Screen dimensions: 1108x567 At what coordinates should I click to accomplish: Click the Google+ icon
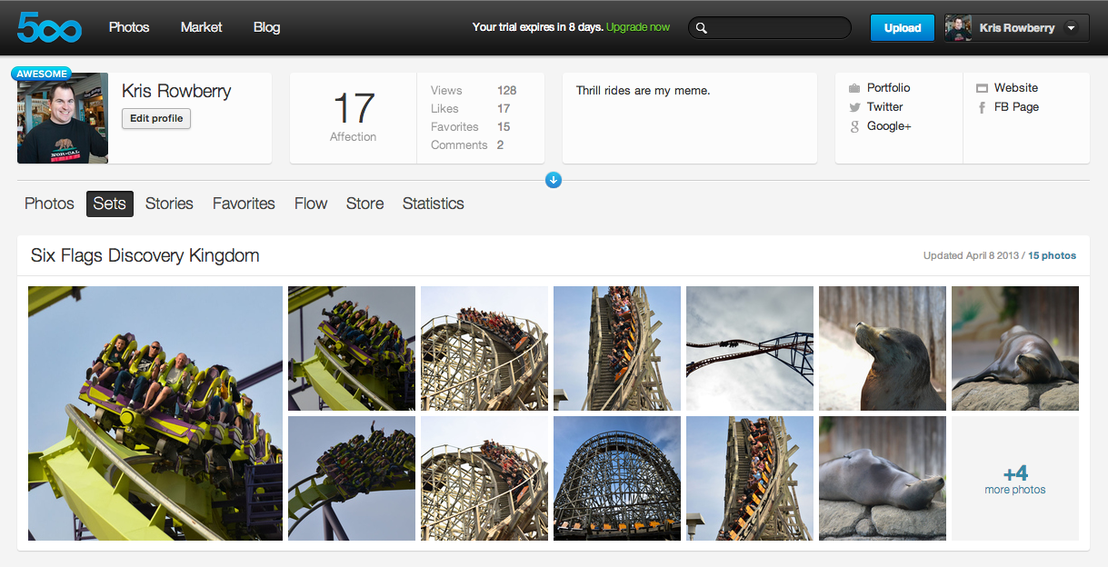[854, 126]
